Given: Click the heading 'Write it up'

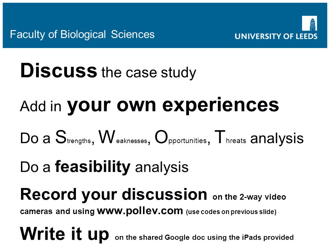Looking at the screenshot, I should coord(64,234).
